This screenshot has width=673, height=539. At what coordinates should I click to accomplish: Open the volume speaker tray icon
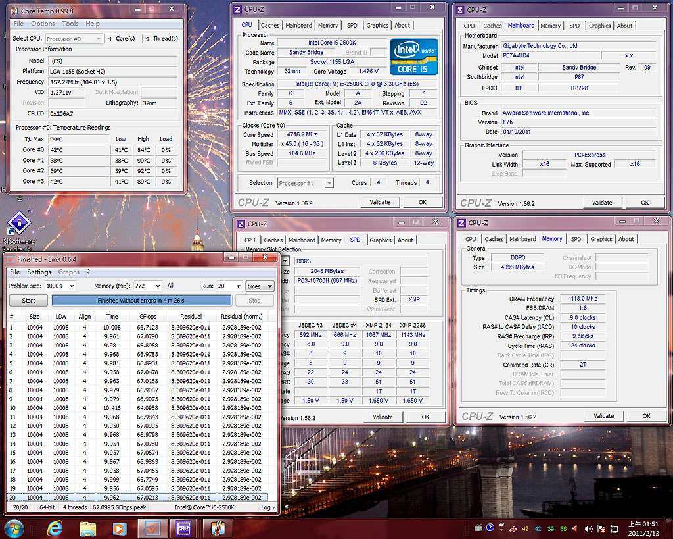pos(588,529)
